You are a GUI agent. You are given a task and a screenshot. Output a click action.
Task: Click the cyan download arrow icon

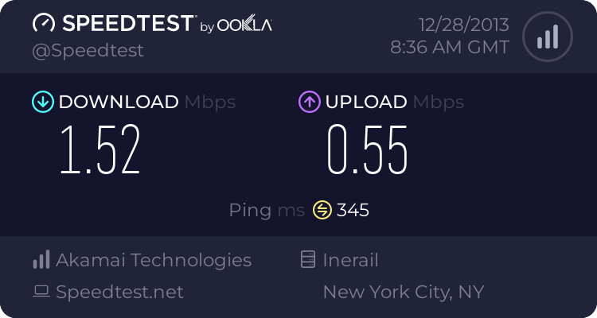[42, 102]
